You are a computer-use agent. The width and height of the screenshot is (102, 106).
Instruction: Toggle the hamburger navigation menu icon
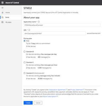point(2,8)
